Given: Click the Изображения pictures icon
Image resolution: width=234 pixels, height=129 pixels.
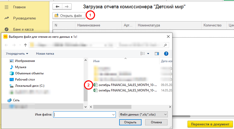Looking at the screenshot, I should [11, 61].
